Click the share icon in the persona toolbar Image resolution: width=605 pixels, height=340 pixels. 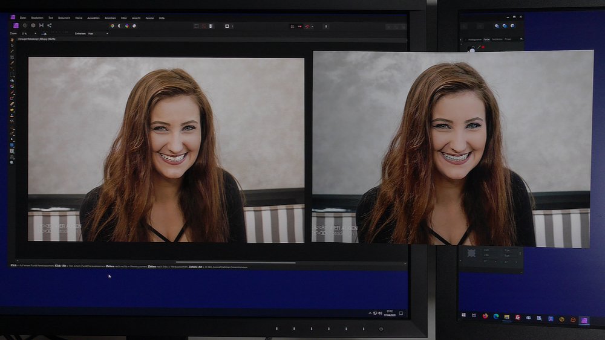[x=49, y=26]
